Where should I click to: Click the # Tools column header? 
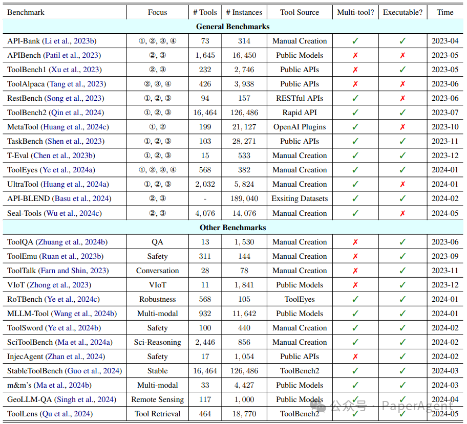[x=205, y=12]
